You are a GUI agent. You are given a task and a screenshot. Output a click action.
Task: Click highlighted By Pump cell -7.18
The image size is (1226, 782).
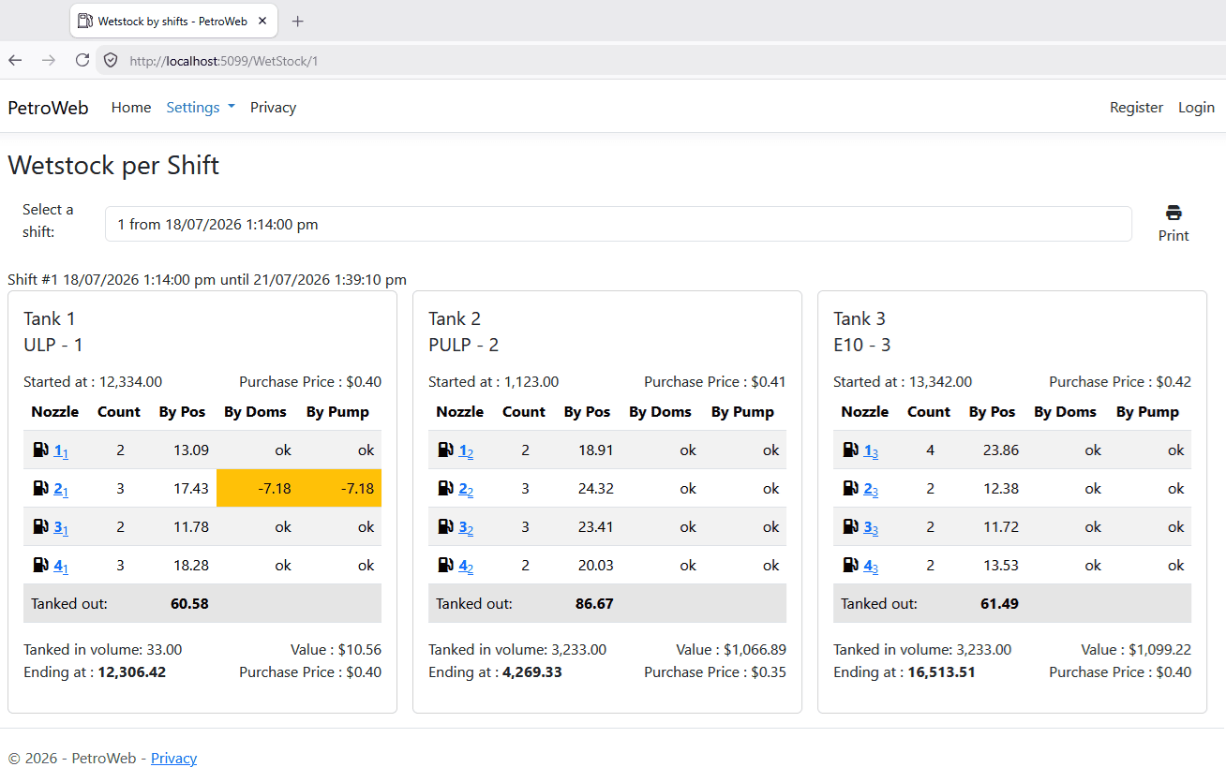tap(340, 488)
